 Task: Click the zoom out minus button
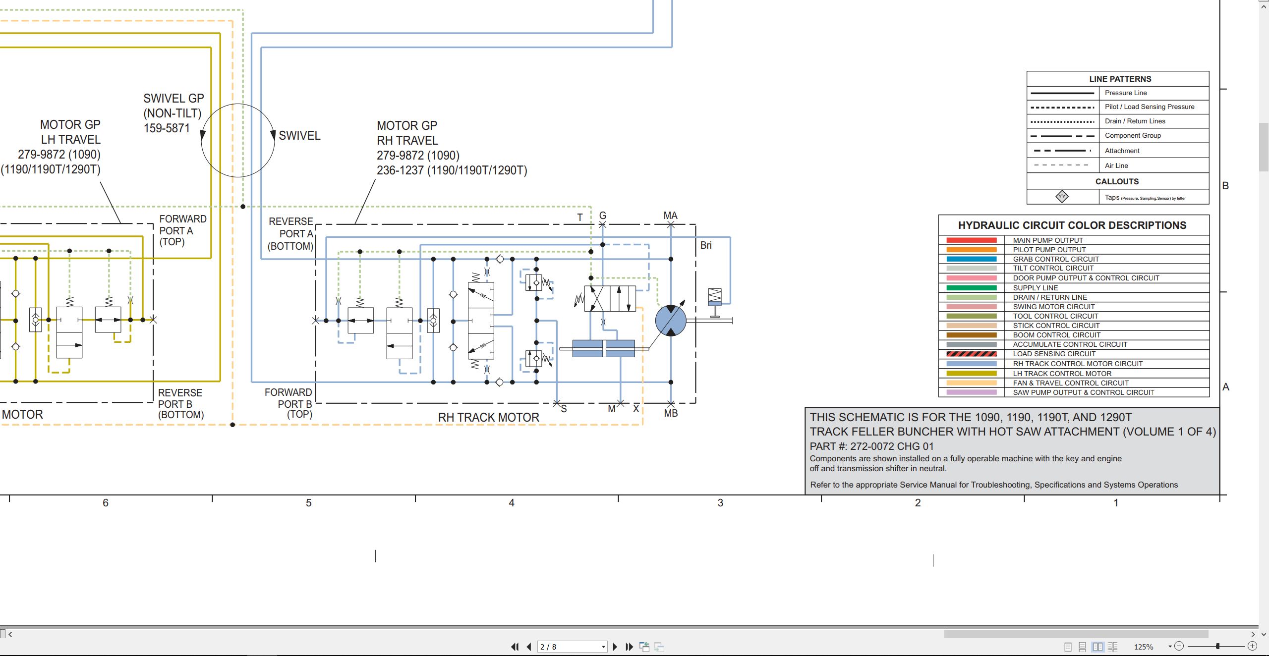pos(1179,646)
